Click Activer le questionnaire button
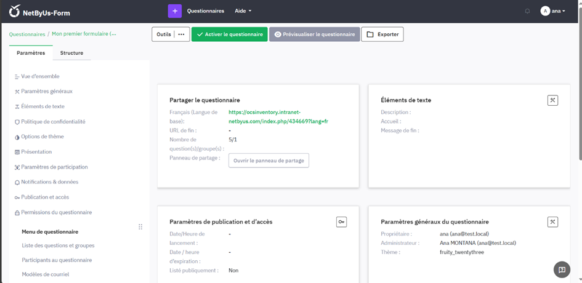This screenshot has height=283, width=582. tap(230, 34)
